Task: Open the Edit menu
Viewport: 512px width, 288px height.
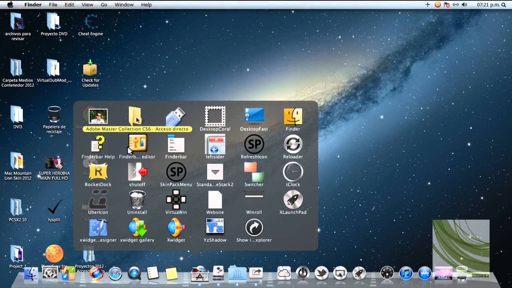Action: coord(70,4)
